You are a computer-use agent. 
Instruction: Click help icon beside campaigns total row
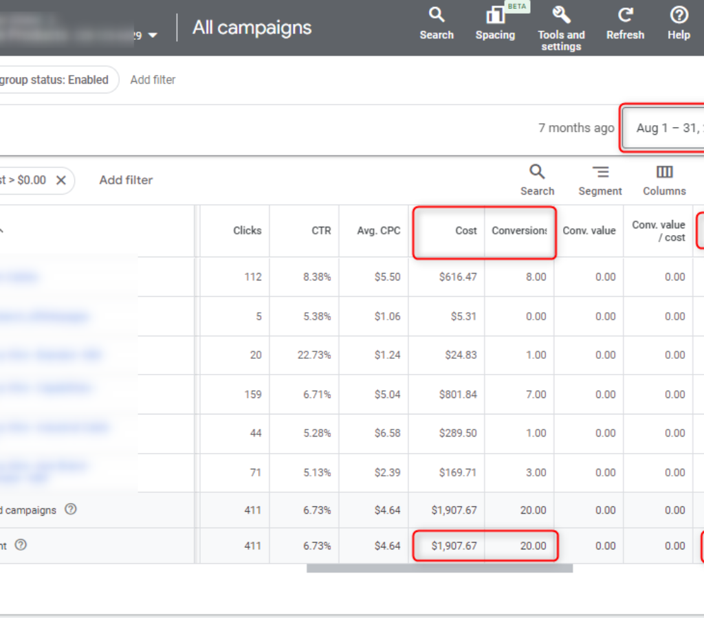click(70, 509)
